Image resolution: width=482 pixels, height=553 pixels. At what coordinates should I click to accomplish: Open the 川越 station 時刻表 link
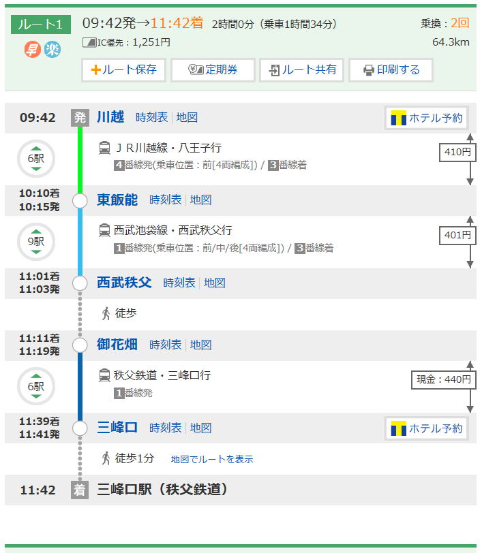pyautogui.click(x=151, y=117)
